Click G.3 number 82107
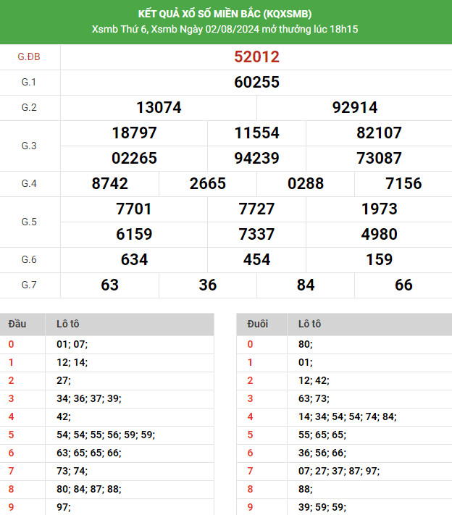452x515 pixels. pos(379,133)
